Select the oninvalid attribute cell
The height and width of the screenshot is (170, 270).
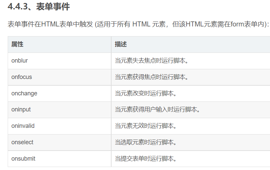(23, 126)
